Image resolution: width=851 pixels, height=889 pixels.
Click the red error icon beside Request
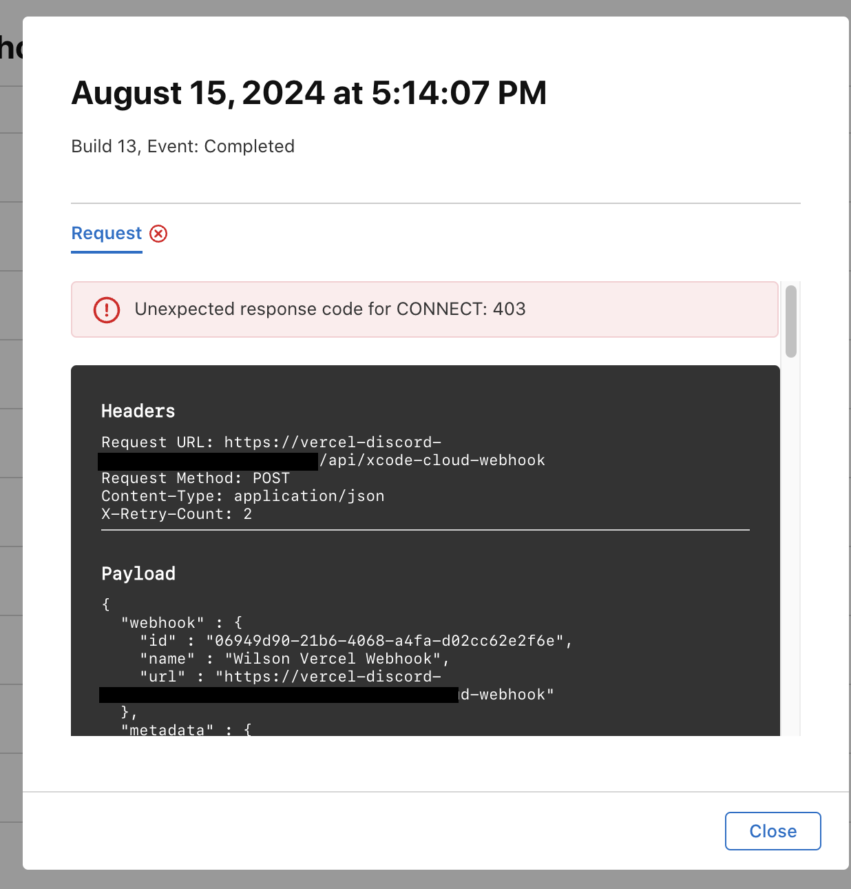pyautogui.click(x=158, y=234)
